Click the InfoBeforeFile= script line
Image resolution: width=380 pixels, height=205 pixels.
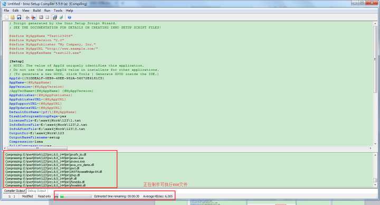click(48, 125)
